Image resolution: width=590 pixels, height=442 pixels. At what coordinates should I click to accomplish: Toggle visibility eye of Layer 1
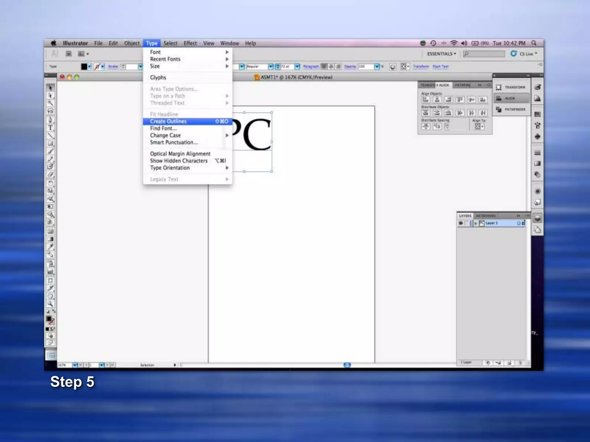pyautogui.click(x=461, y=223)
